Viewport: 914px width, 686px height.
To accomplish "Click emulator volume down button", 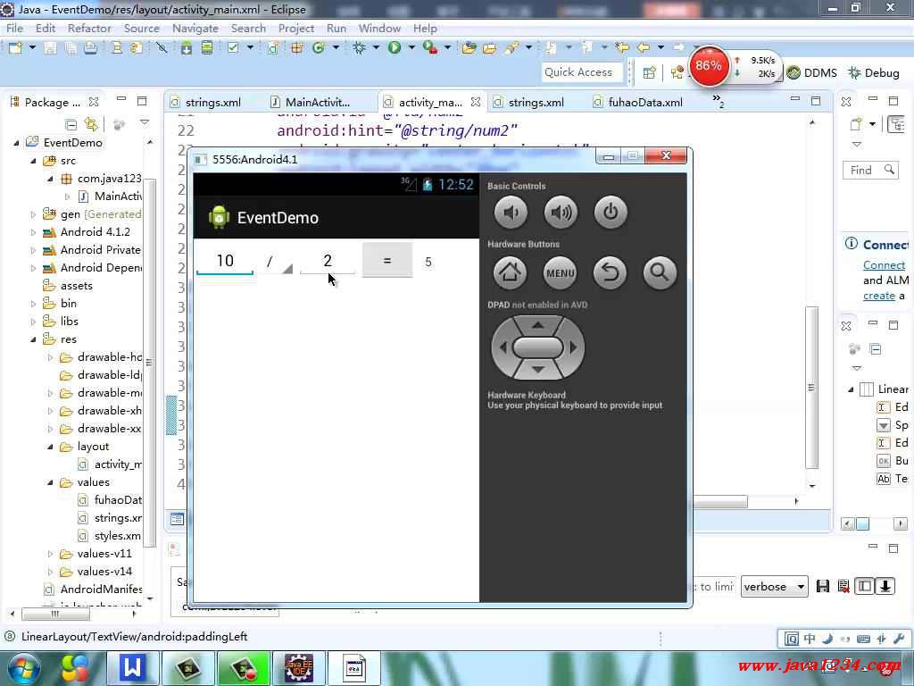I will point(511,213).
